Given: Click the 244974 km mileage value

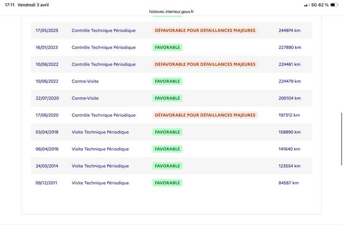Looking at the screenshot, I should coord(290,30).
